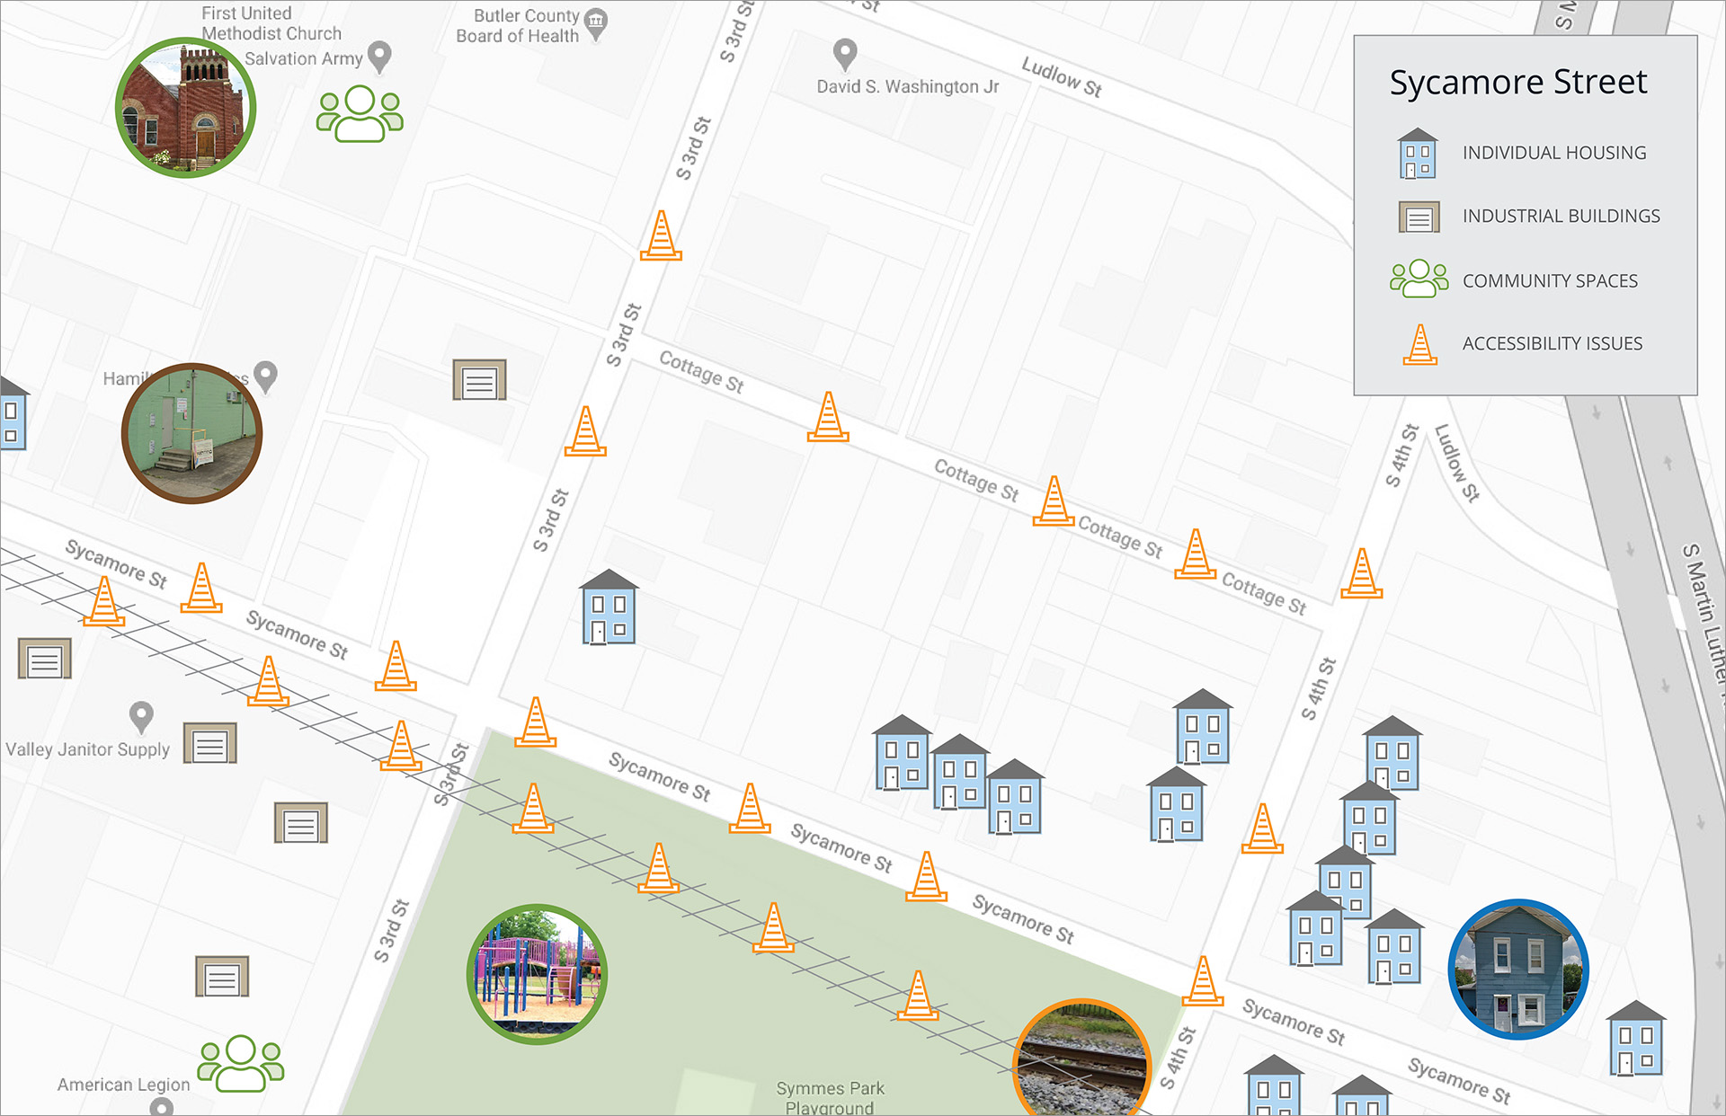Screen dimensions: 1726x1116
Task: Select the industrial building icon above American Legion
Action: (x=222, y=976)
